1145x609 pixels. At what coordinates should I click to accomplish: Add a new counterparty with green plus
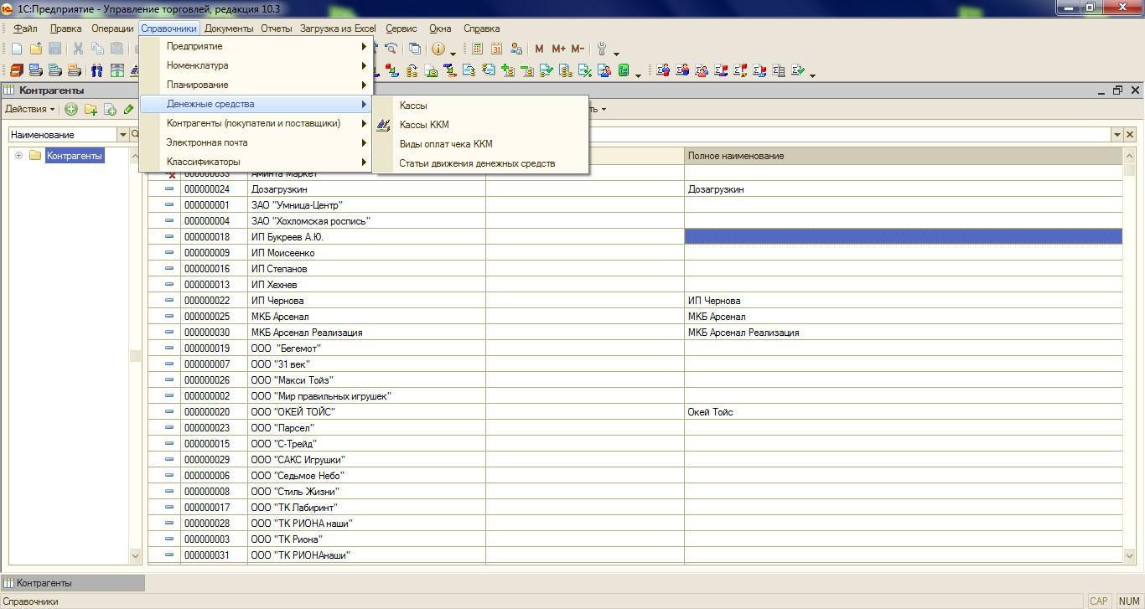(x=71, y=109)
